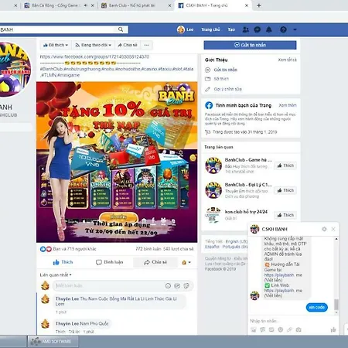This screenshot has height=348, width=348.
Task: Choose sticker icon in chat toolbar
Action: [x=263, y=329]
